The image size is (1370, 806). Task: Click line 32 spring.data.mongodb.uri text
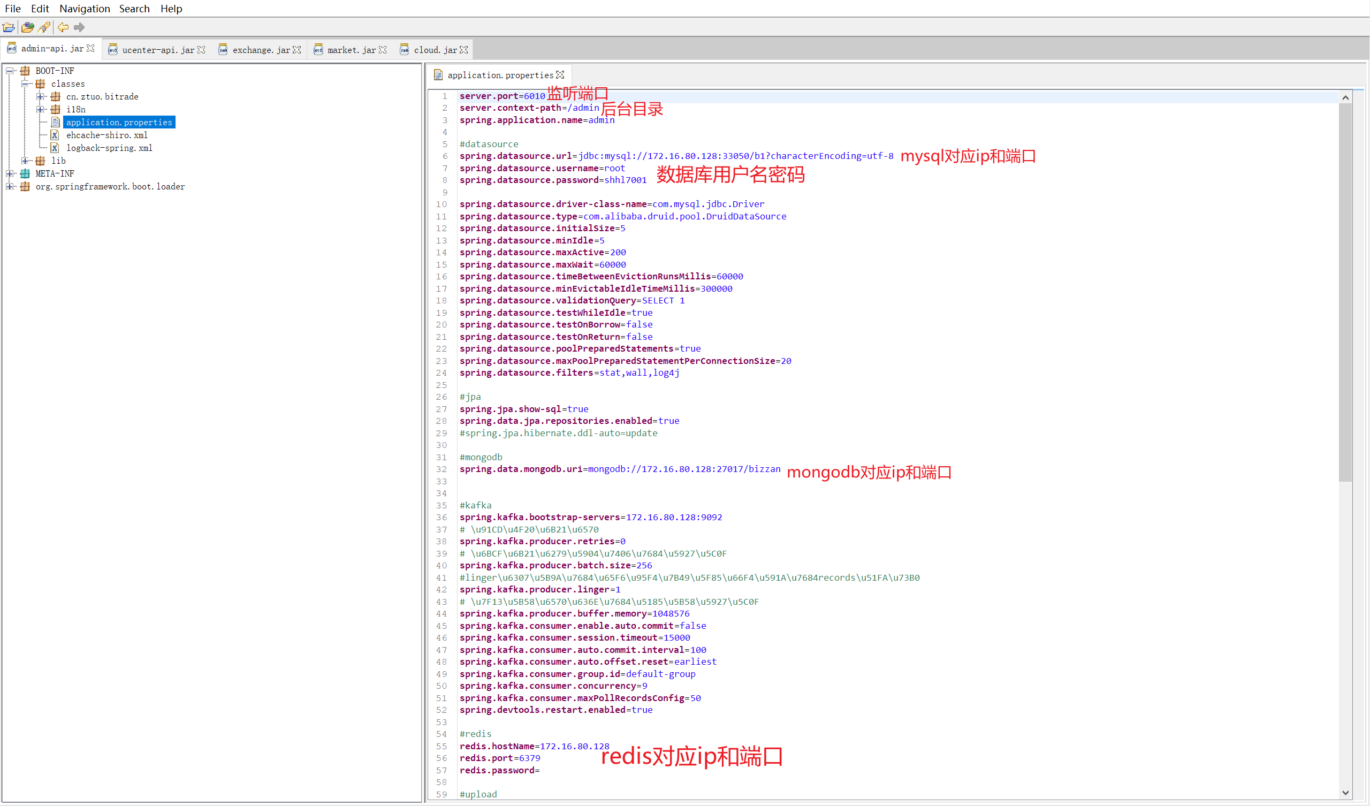620,469
